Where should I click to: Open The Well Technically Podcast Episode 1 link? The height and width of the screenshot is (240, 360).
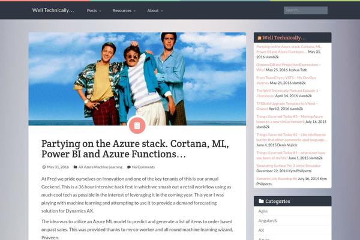tap(289, 93)
